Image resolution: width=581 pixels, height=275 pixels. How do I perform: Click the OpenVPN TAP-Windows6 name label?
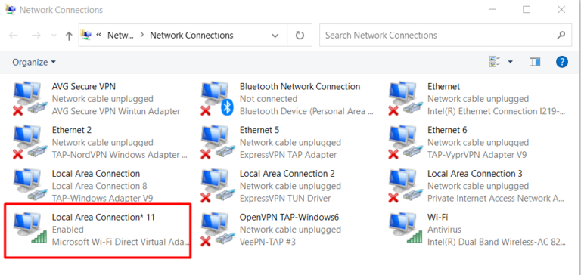pos(290,218)
